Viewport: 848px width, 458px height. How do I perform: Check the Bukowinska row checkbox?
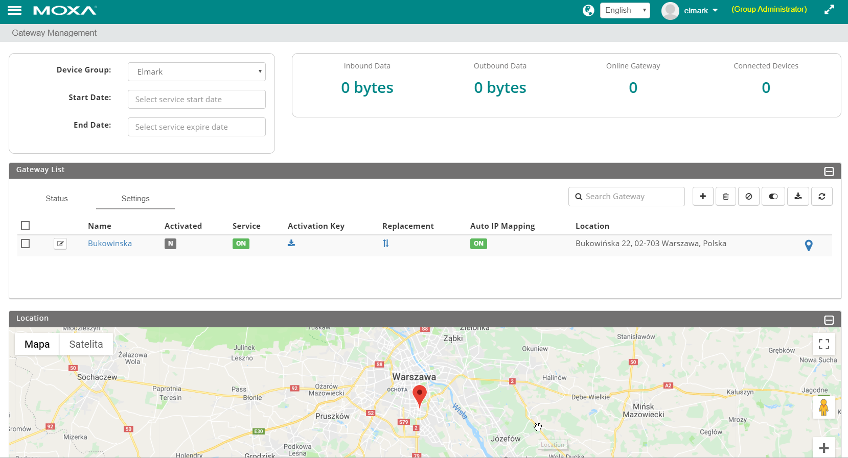tap(26, 244)
